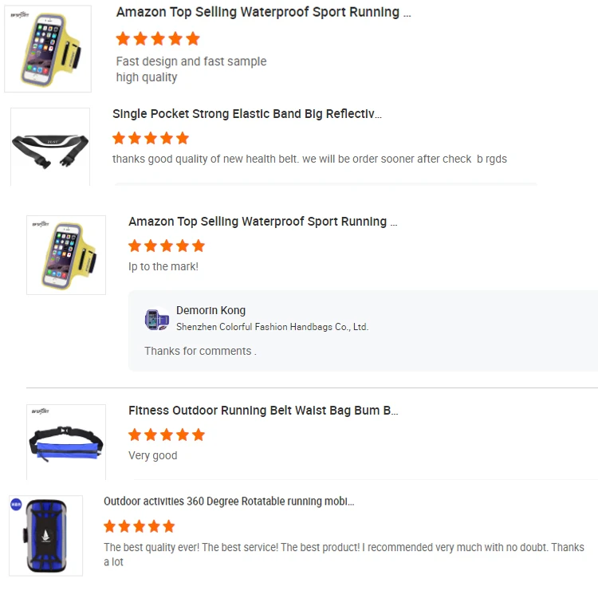This screenshot has width=598, height=598.
Task: Click star rating of health belt review
Action: 151,138
